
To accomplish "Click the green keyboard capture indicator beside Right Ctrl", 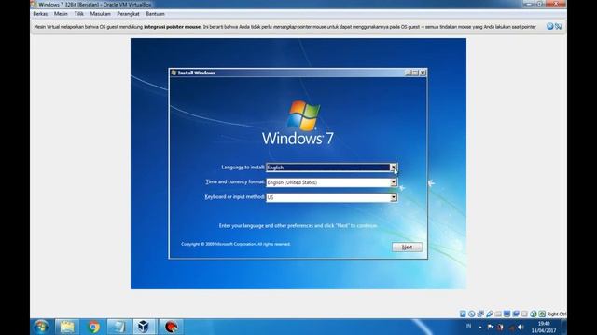I will click(x=542, y=314).
